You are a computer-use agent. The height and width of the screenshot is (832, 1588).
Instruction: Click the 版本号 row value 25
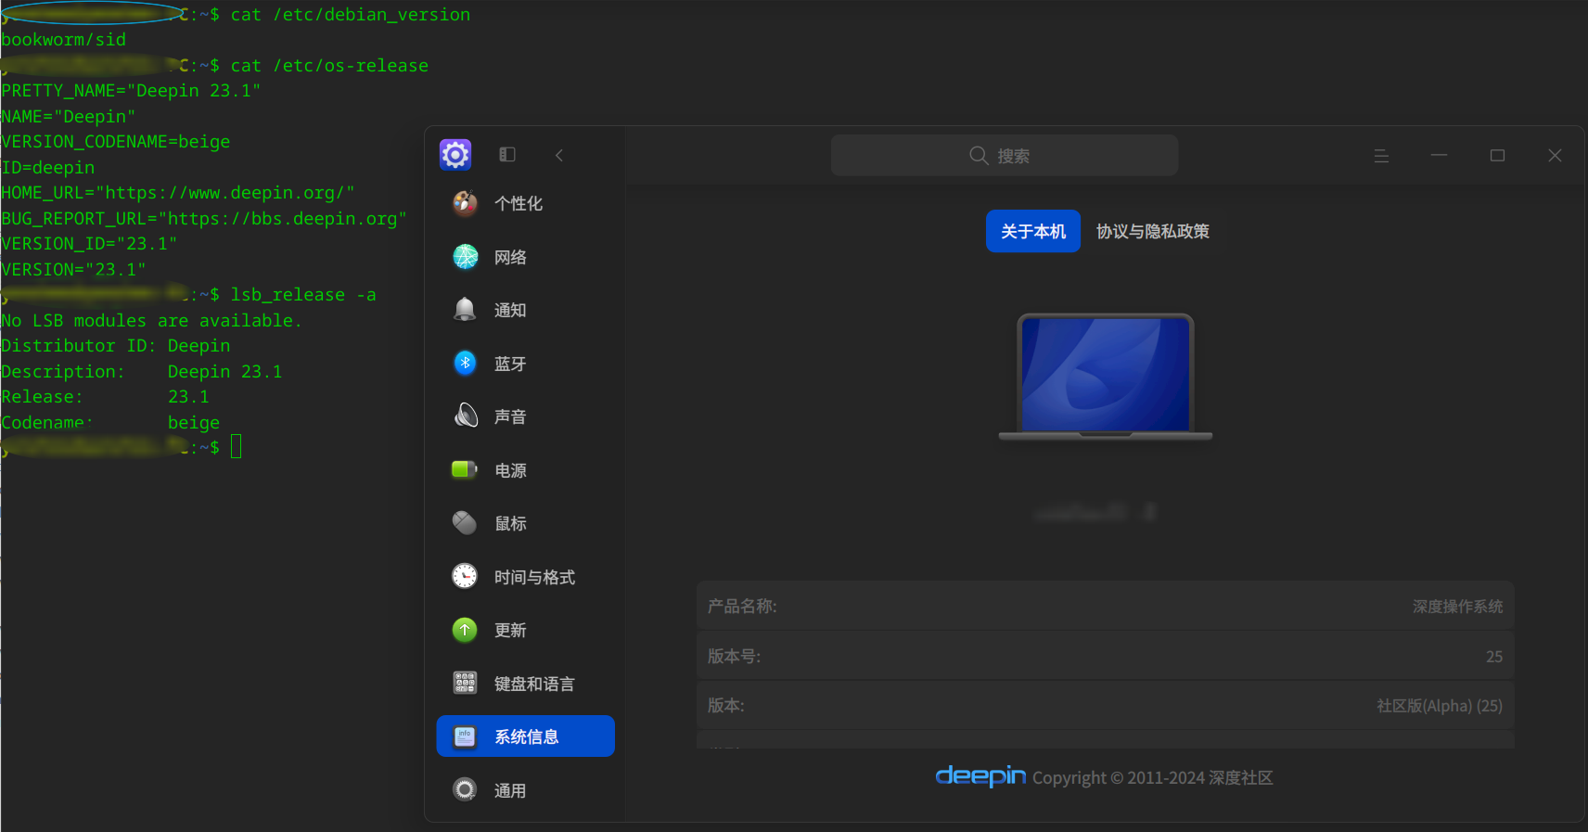[1494, 657]
